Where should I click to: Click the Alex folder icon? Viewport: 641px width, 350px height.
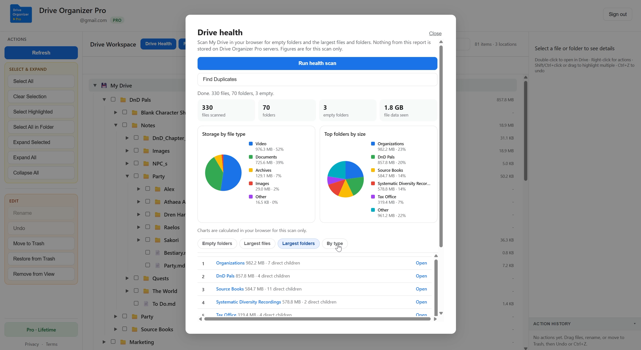click(157, 189)
